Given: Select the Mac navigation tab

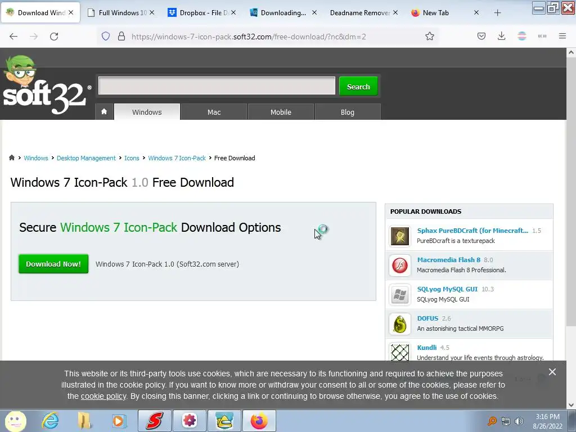Looking at the screenshot, I should (214, 112).
